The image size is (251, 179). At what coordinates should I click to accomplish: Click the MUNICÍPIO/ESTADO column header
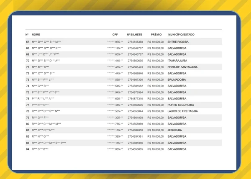(182, 35)
